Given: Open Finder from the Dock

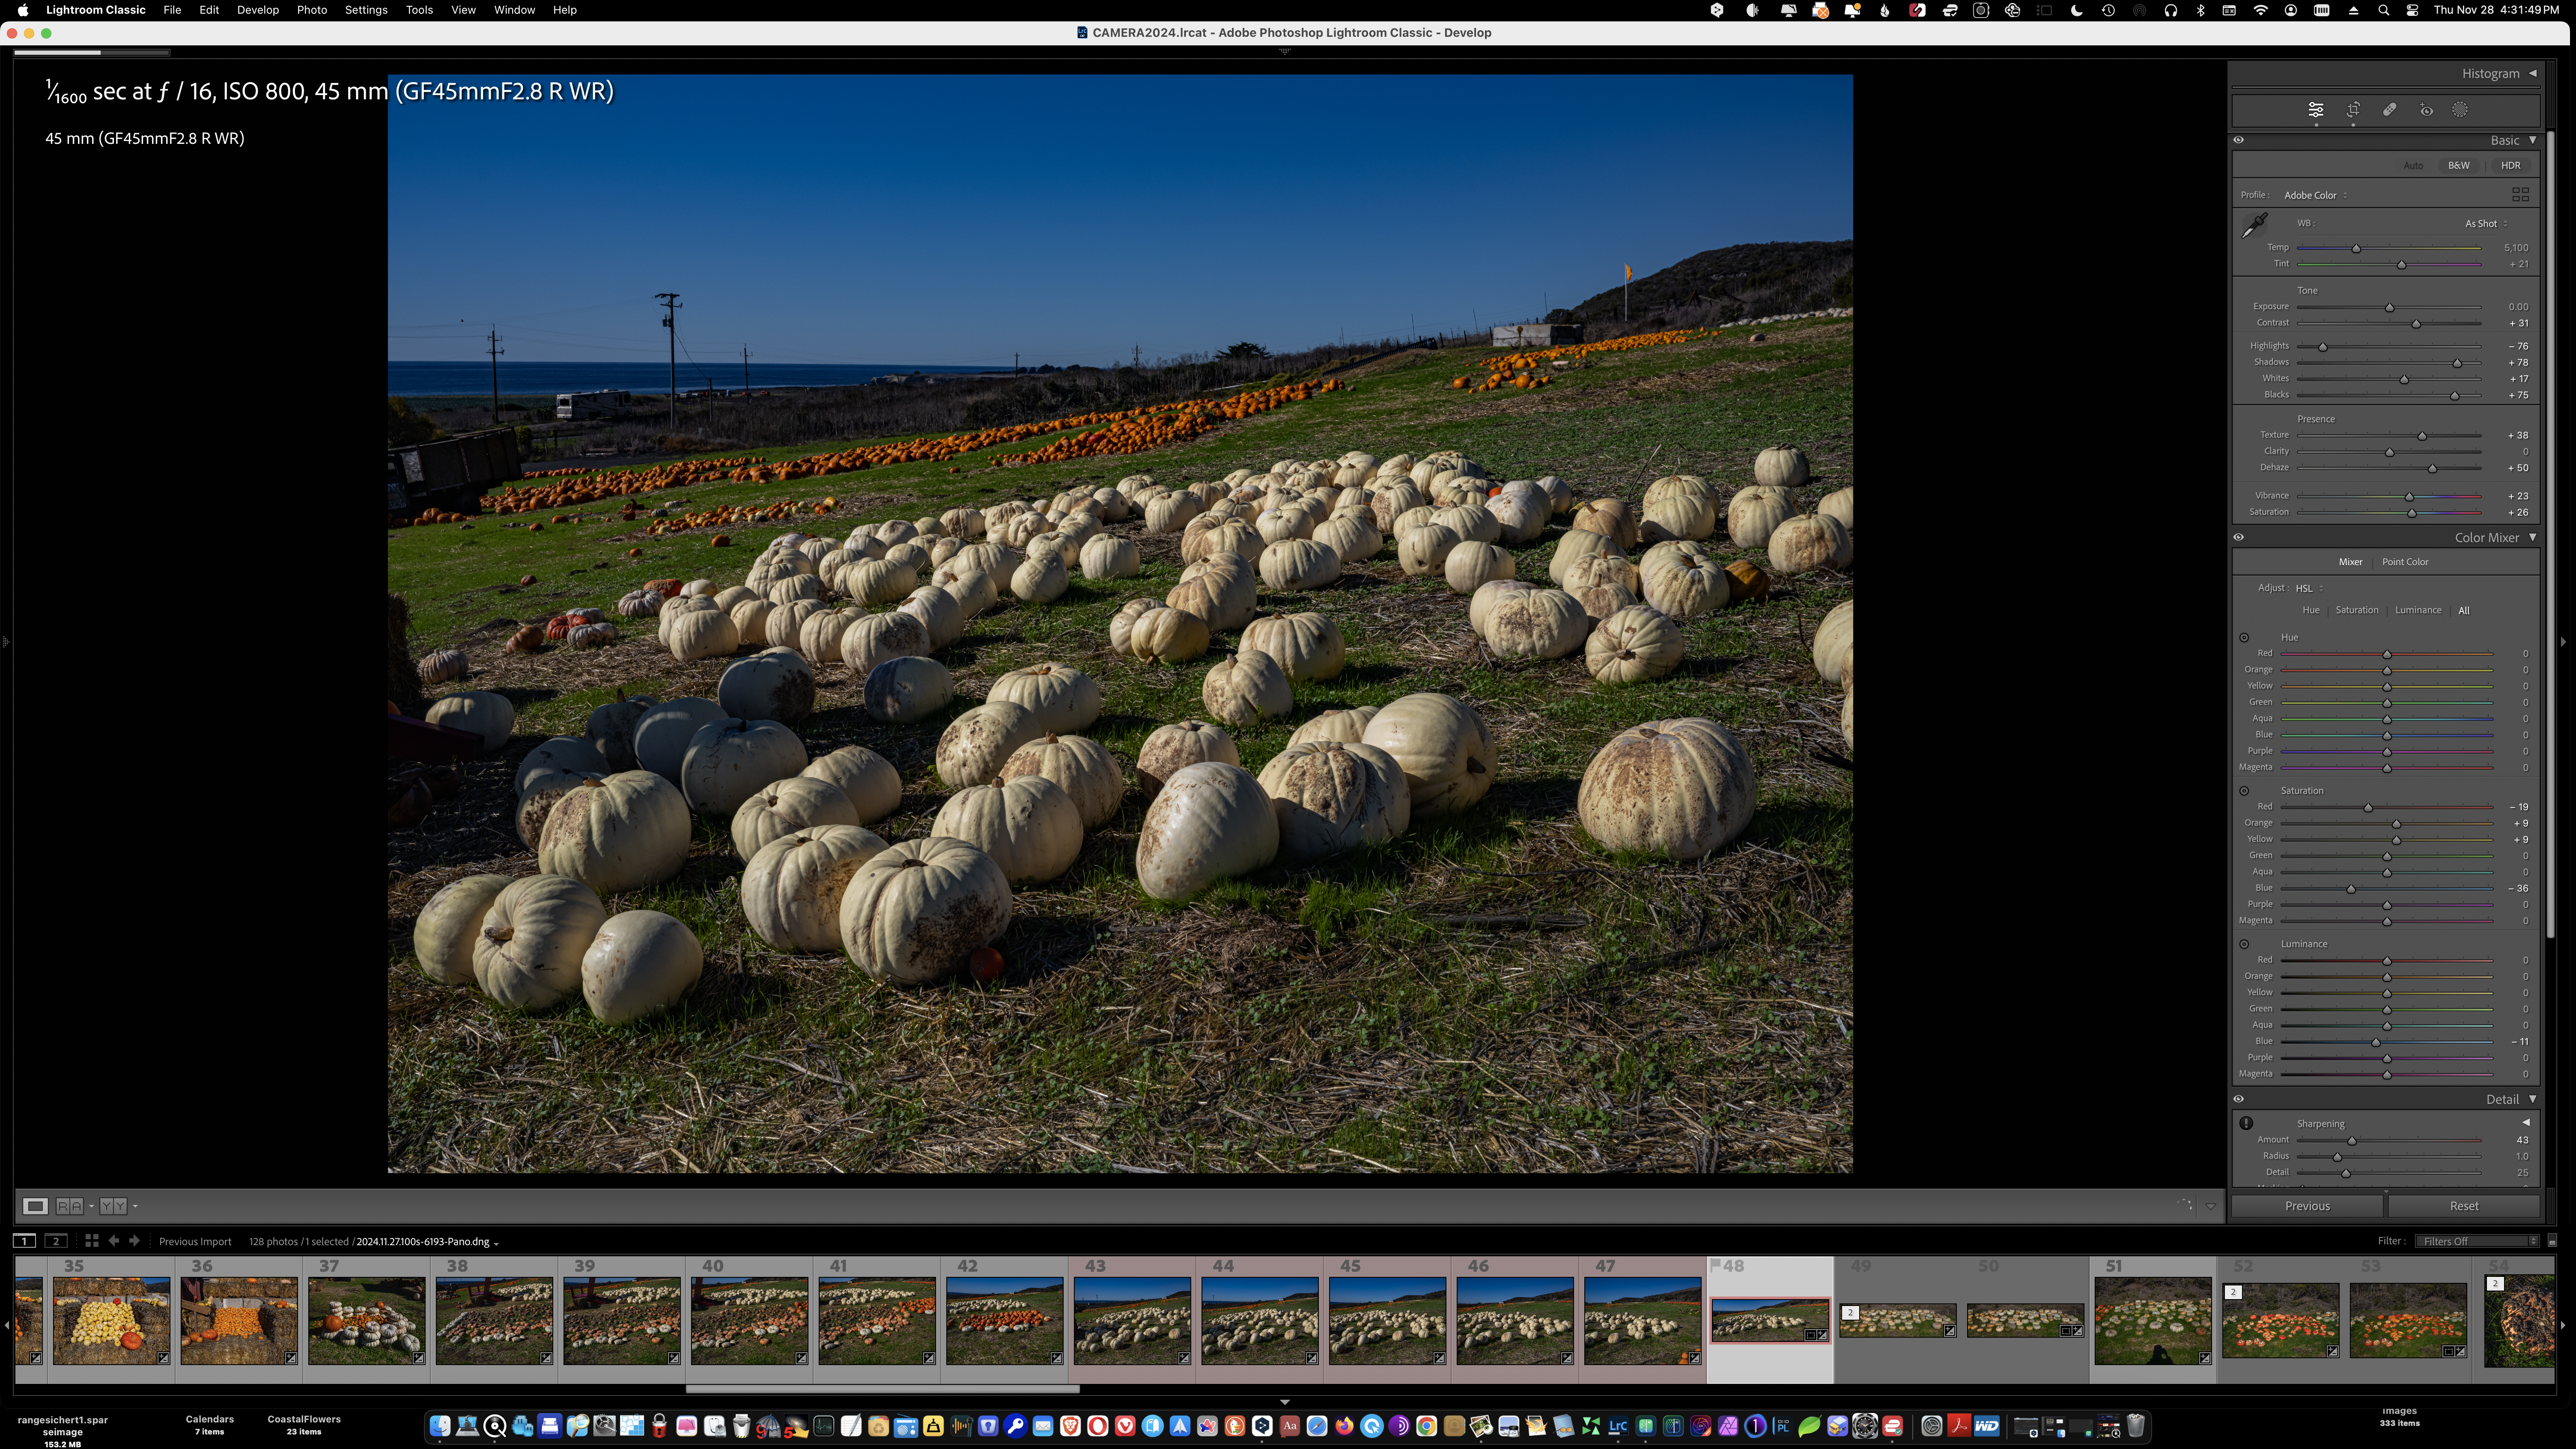Looking at the screenshot, I should [x=440, y=1426].
